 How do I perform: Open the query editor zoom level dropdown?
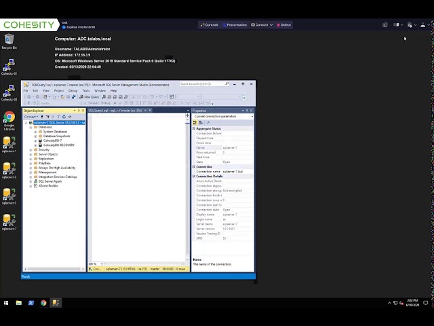[101, 264]
